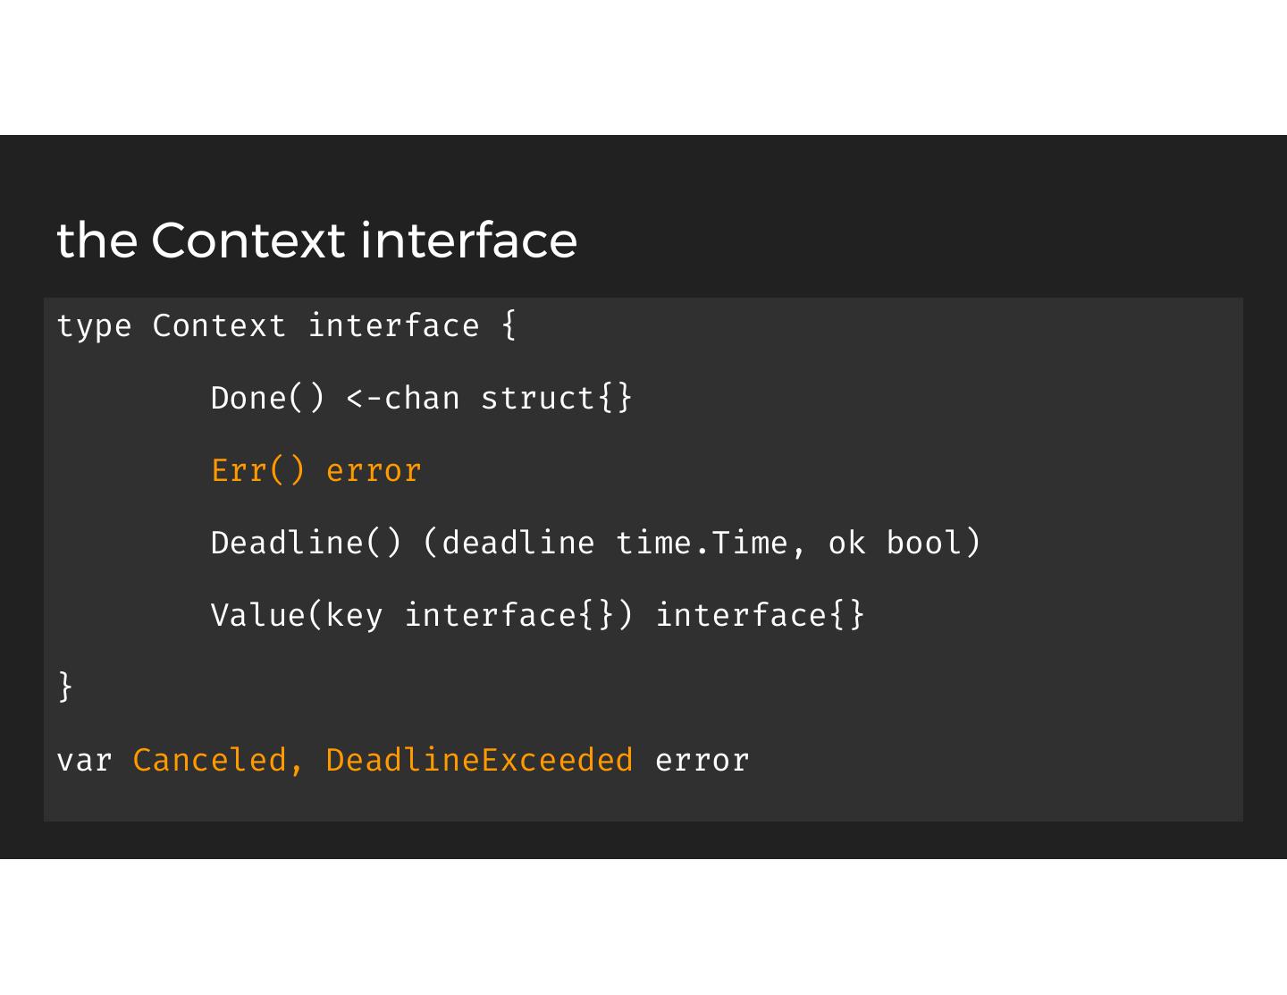Screen dimensions: 1287x995
Task: Click the slide title "the Context interface"
Action: point(316,240)
